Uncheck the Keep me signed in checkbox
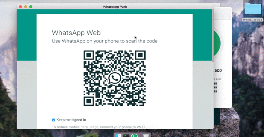 [x=54, y=120]
